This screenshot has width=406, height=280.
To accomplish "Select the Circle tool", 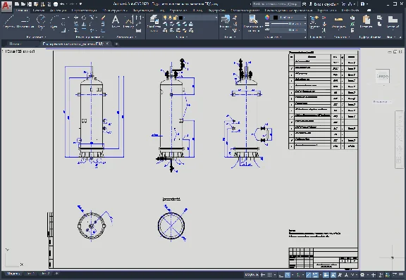I will pos(41,22).
